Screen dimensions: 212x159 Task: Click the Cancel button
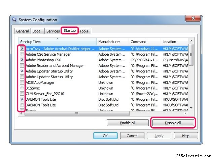[x=132, y=136]
